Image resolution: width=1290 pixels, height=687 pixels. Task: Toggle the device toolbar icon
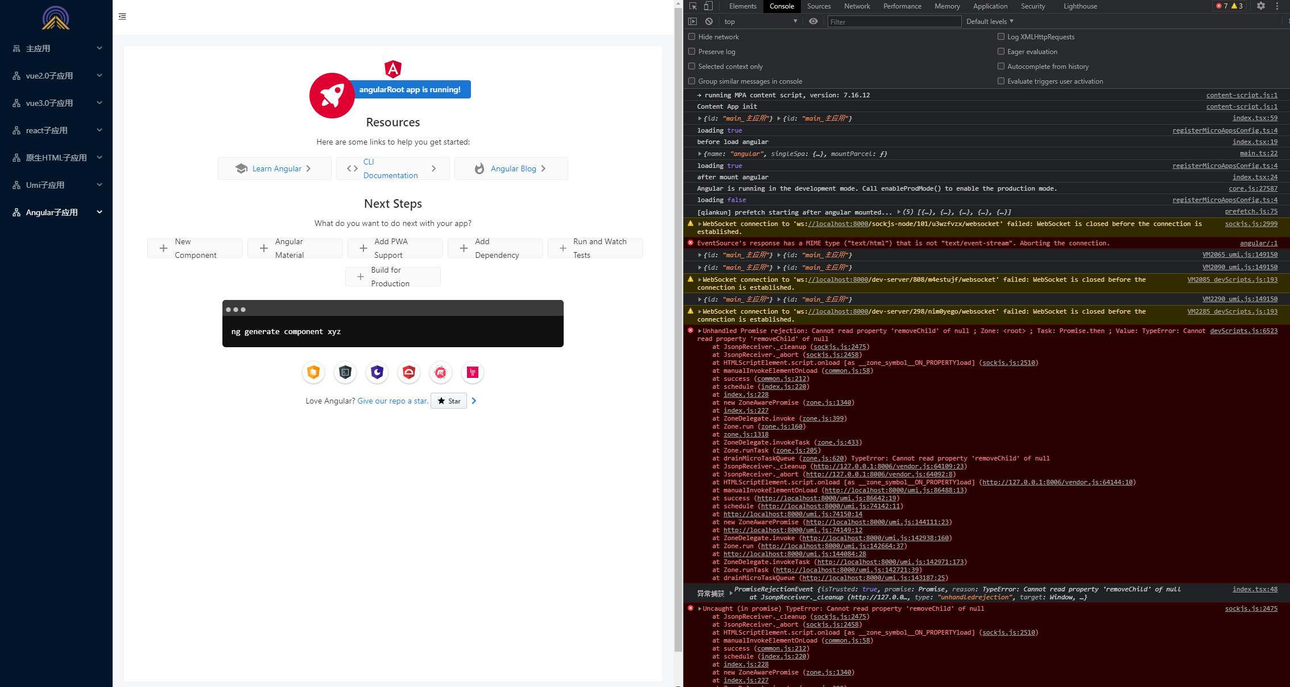[x=708, y=6]
